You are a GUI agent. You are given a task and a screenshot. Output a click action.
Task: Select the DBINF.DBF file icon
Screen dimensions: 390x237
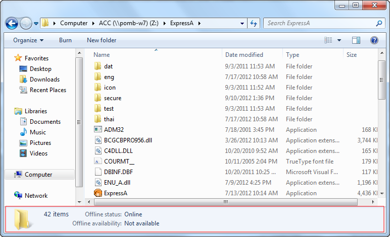(x=98, y=172)
